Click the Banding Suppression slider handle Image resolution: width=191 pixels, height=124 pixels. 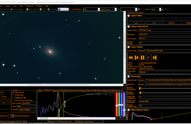coord(140,88)
